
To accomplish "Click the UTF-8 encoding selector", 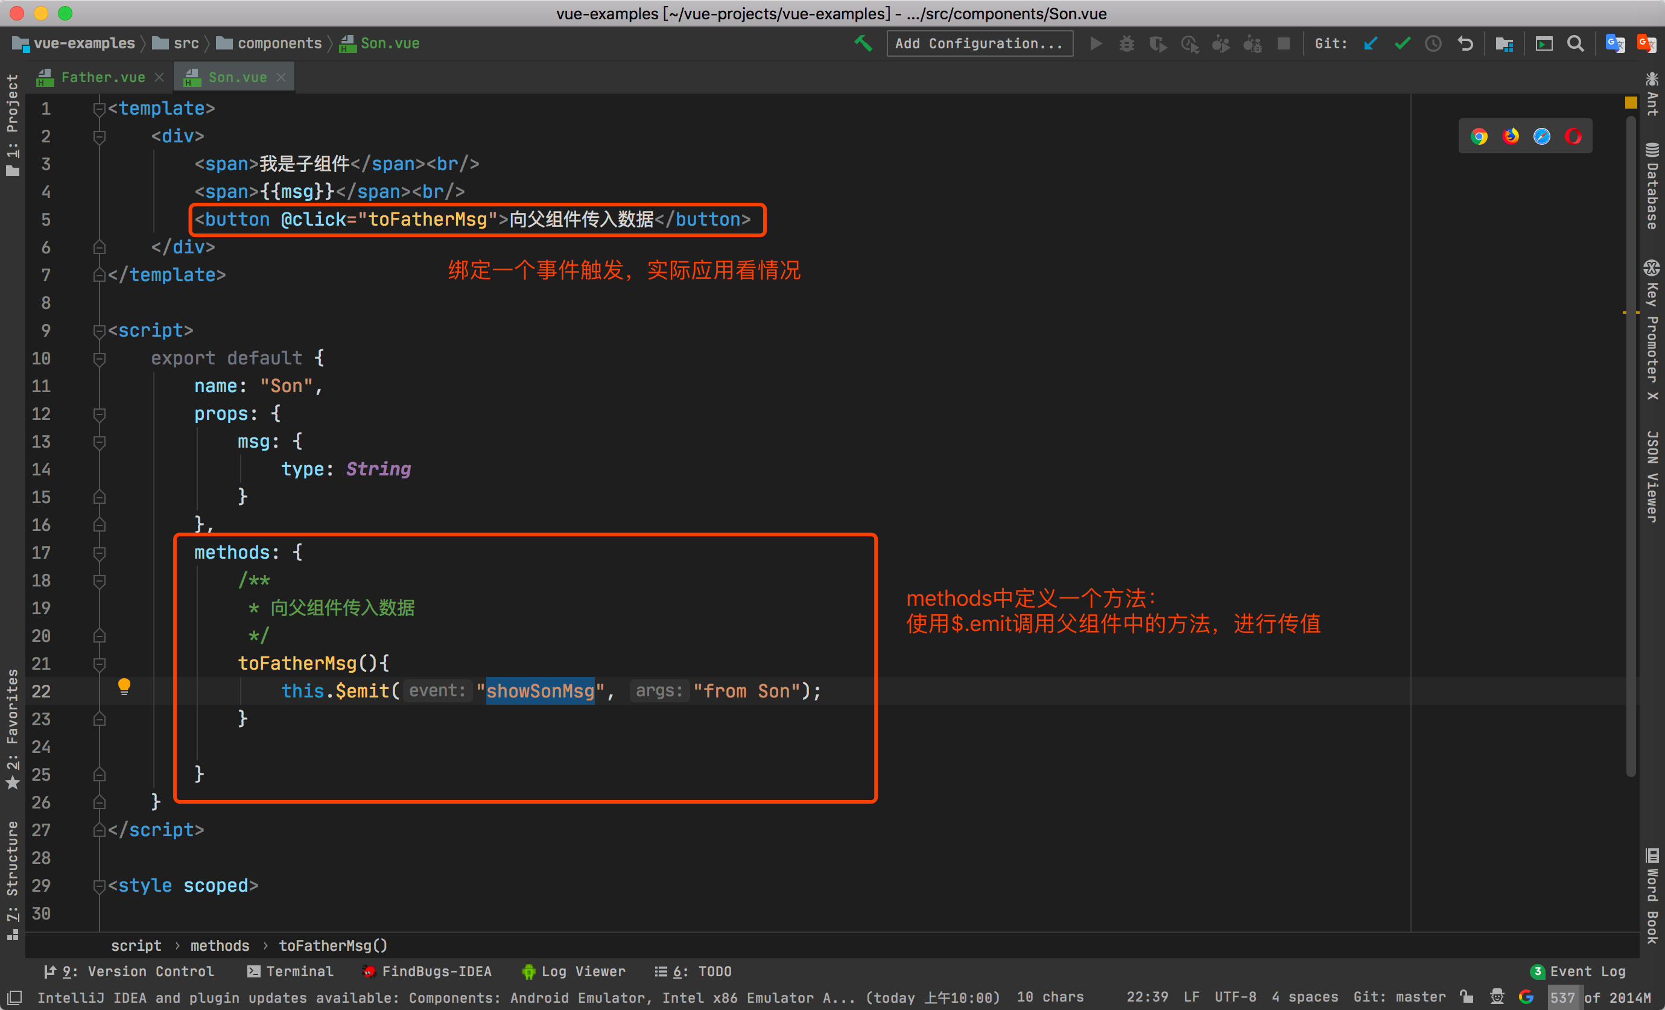I will coord(1235,997).
